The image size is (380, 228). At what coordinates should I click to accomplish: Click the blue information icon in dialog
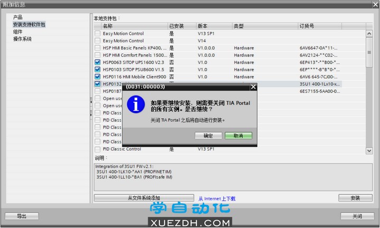tap(136, 104)
